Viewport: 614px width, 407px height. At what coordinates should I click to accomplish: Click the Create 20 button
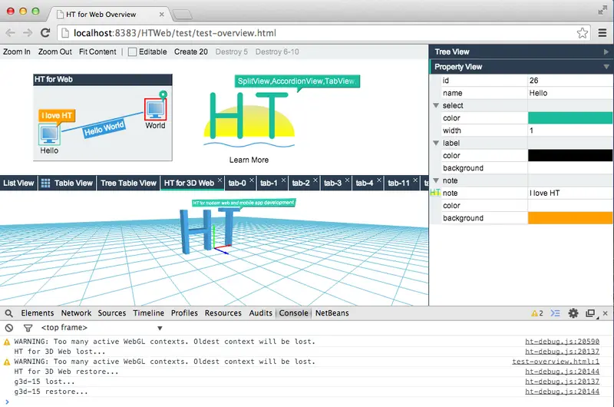pyautogui.click(x=190, y=51)
